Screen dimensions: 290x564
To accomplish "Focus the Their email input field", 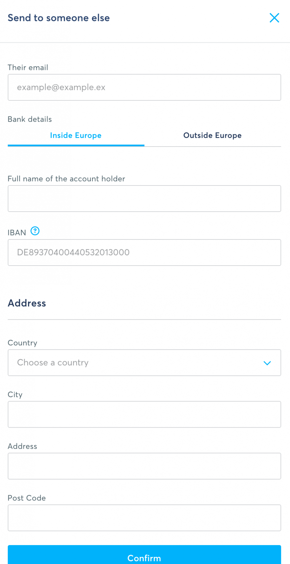I will click(x=144, y=87).
